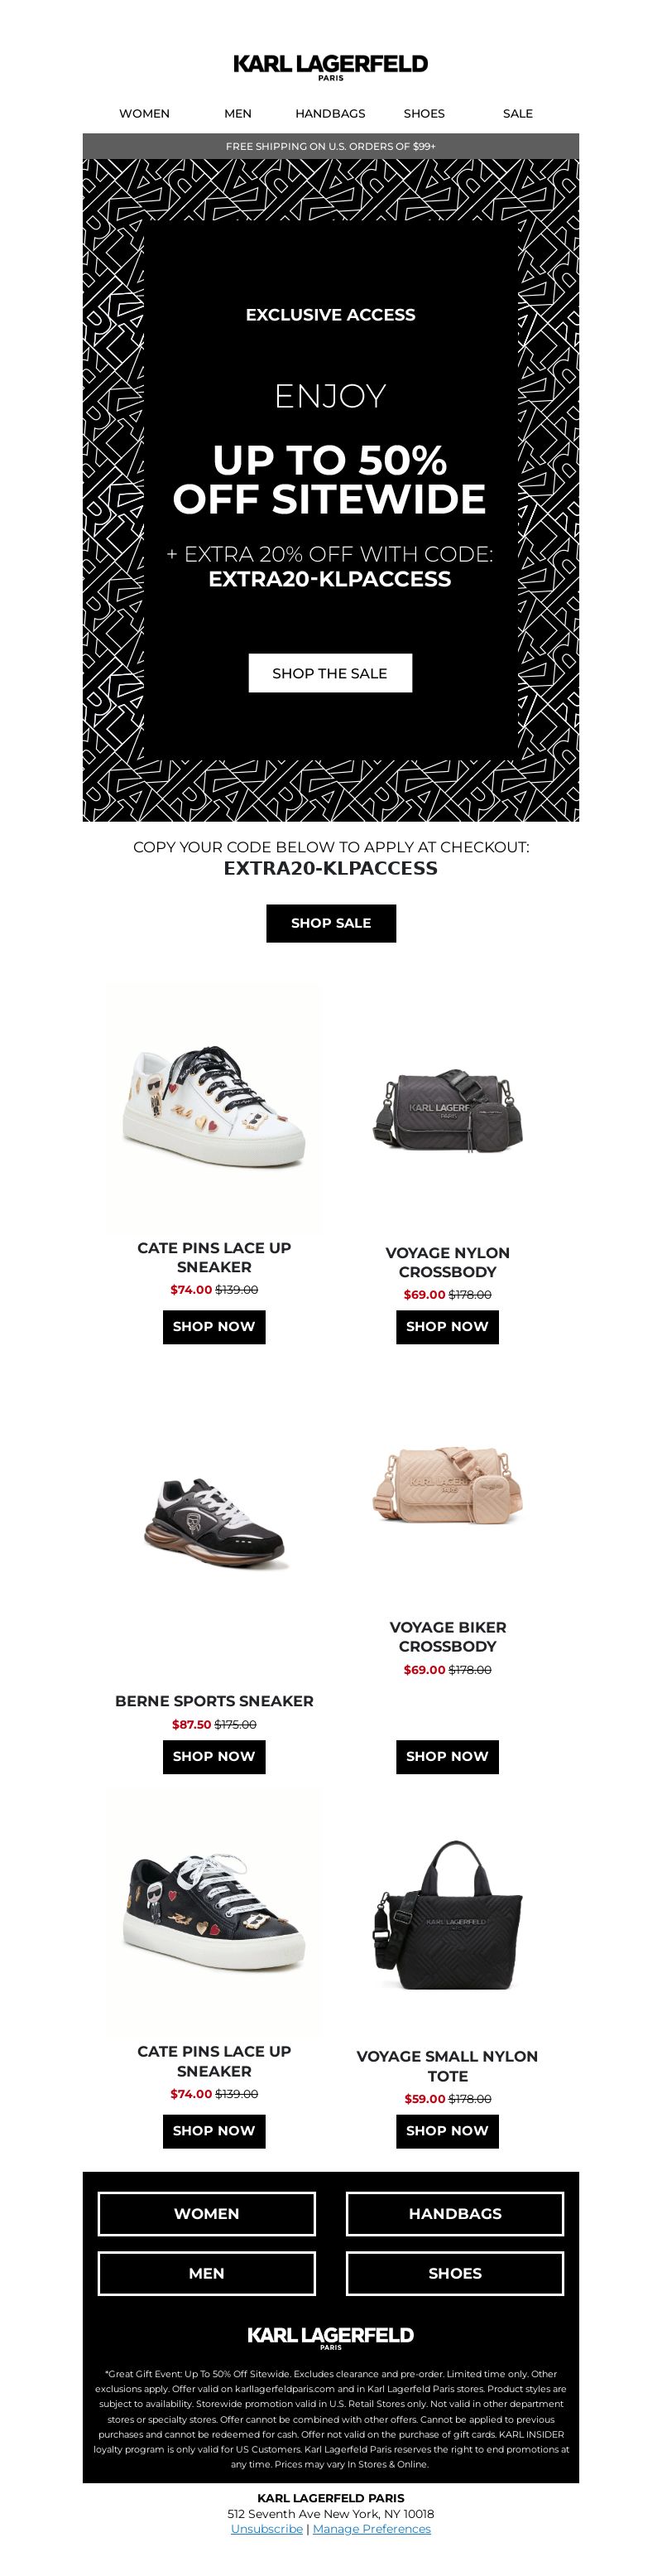Click the Unsubscribe link
This screenshot has height=2576, width=662.
click(266, 2528)
